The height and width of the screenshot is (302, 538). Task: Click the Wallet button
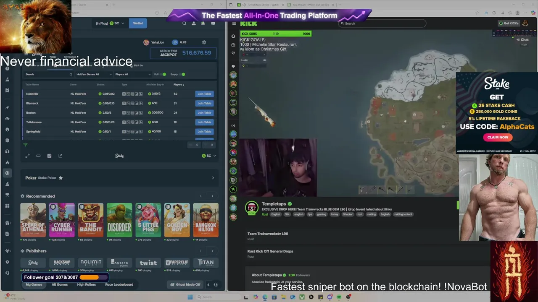[x=138, y=23]
